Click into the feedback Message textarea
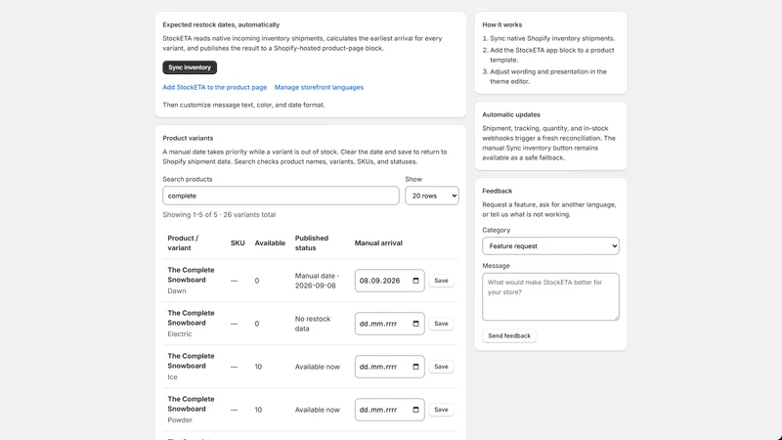Screen dimensions: 782x440 [550, 297]
